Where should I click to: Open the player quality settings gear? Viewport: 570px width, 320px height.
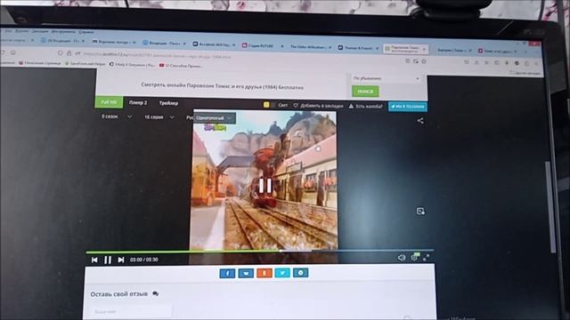click(x=414, y=257)
